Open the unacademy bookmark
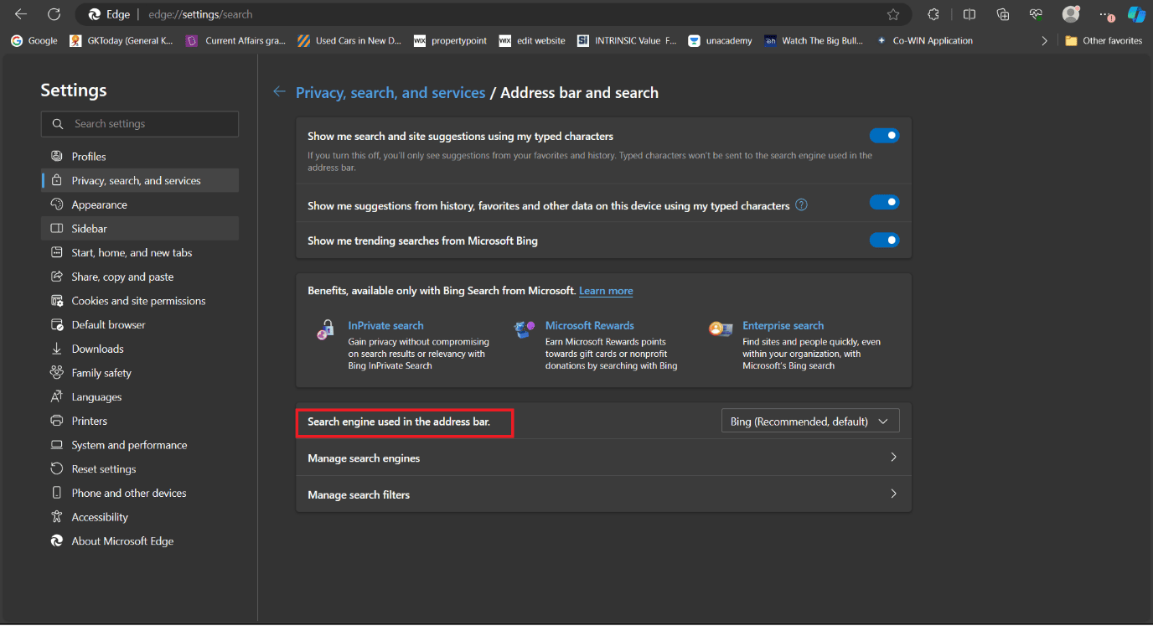Screen dimensions: 1153x626 tap(720, 40)
